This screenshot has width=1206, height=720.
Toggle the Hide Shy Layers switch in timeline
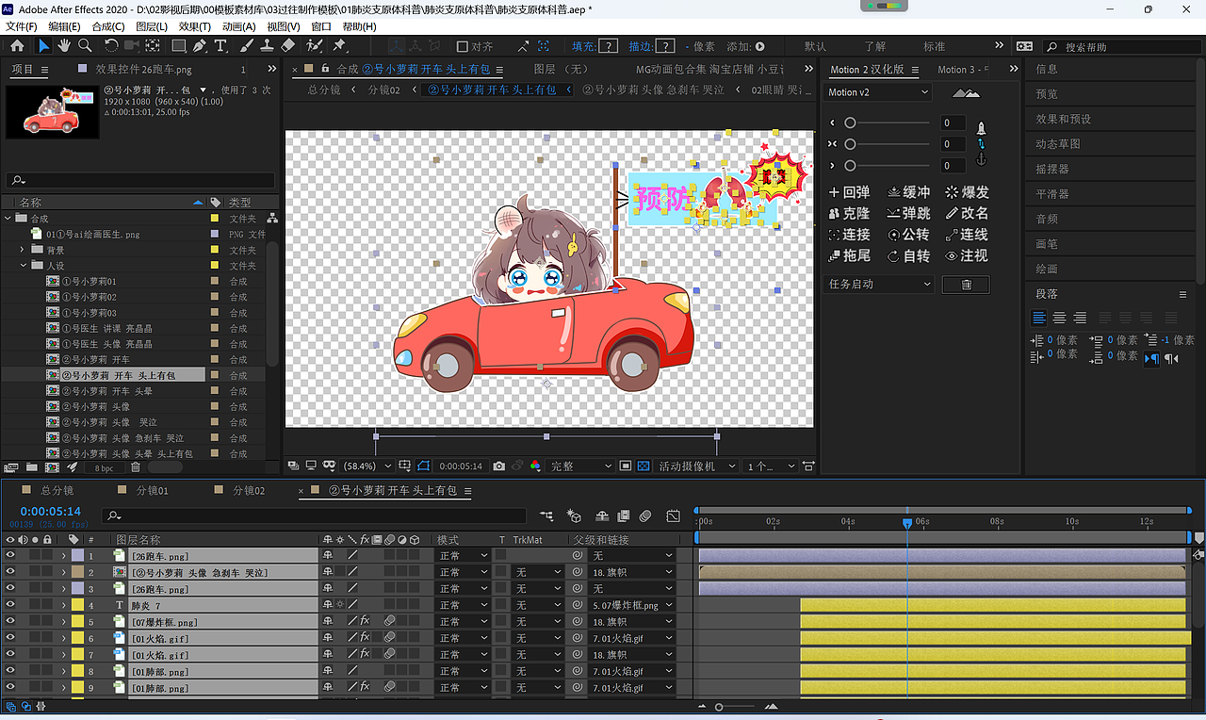click(x=602, y=516)
